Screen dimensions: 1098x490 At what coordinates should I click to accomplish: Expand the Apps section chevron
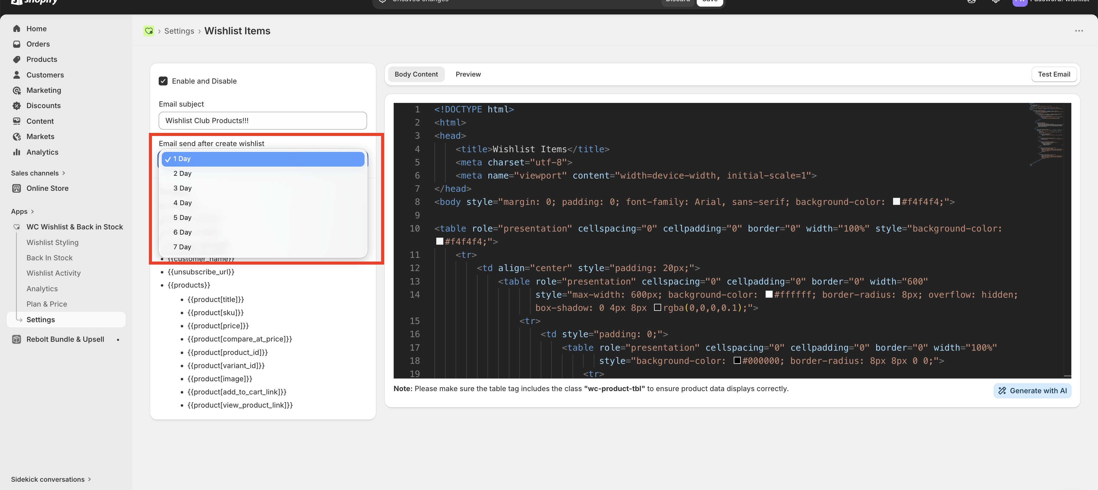[32, 211]
